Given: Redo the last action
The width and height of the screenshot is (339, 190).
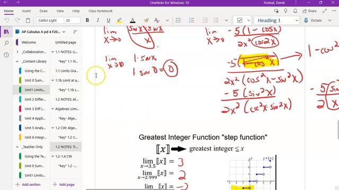Looking at the screenshot, I should [x=17, y=21].
